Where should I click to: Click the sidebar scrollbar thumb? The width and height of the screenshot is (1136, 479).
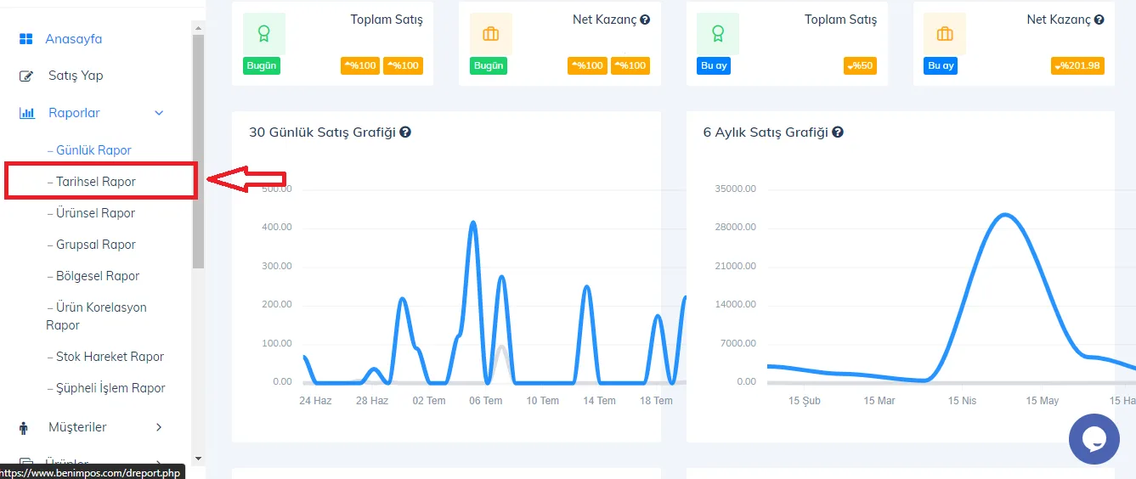pyautogui.click(x=199, y=151)
